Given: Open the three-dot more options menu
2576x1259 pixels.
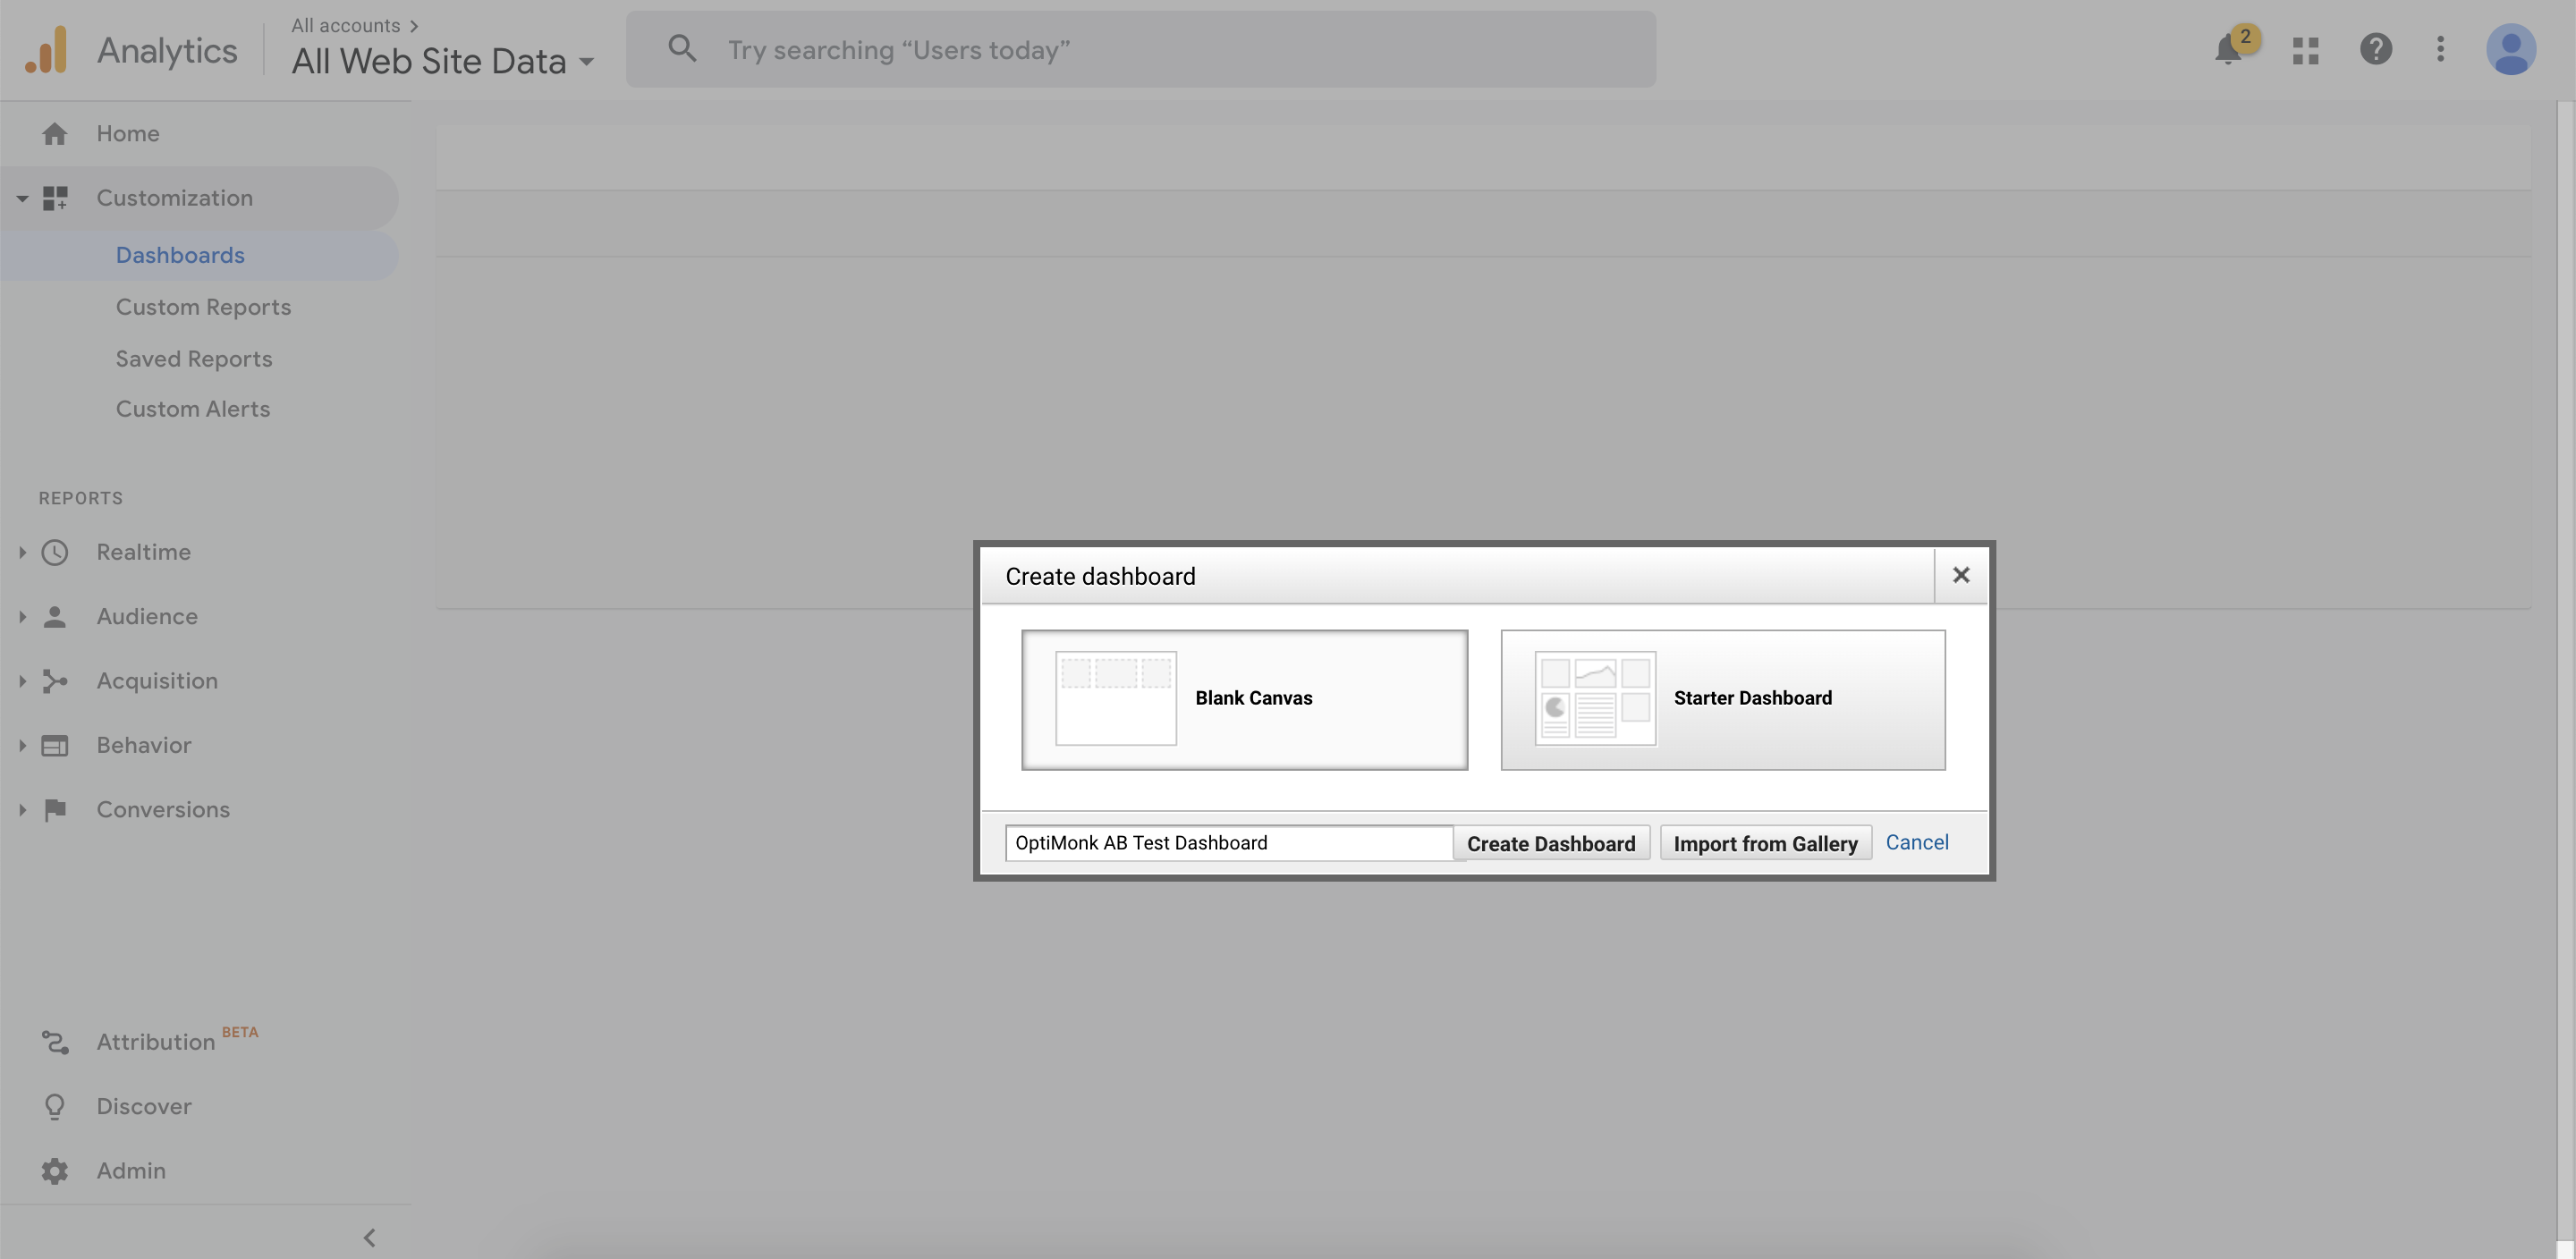Looking at the screenshot, I should point(2440,49).
